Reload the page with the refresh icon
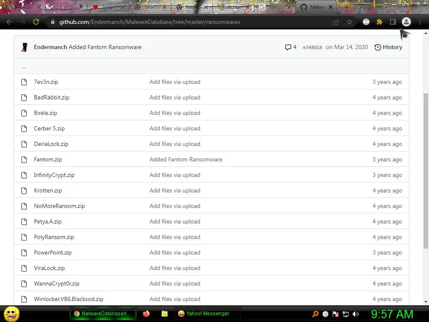 [x=36, y=22]
